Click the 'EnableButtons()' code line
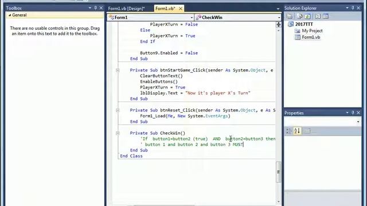 [159, 82]
